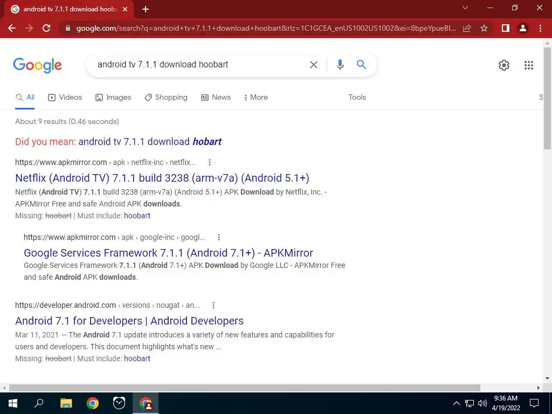Open the Chrome taskbar shortcut
The width and height of the screenshot is (552, 414).
(x=93, y=403)
